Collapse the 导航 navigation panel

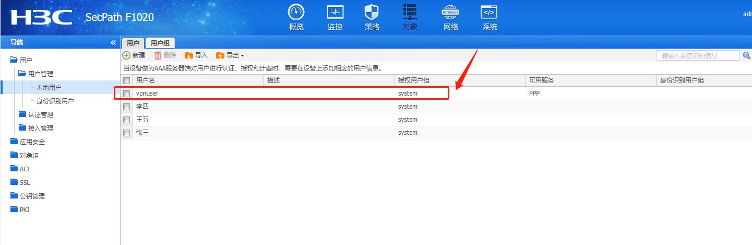[x=113, y=42]
